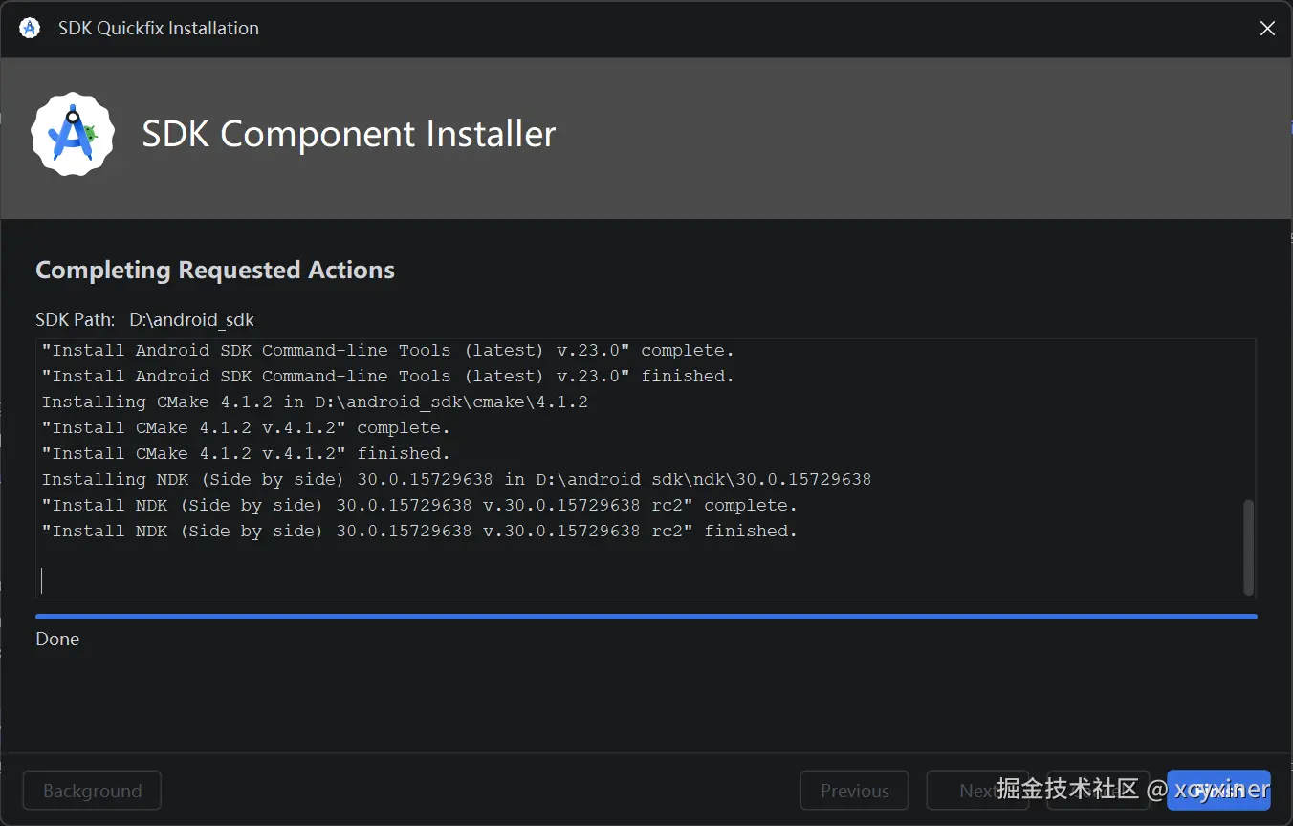Viewport: 1293px width, 826px height.
Task: Click the Install NDK rc2 "complete" line
Action: click(420, 506)
